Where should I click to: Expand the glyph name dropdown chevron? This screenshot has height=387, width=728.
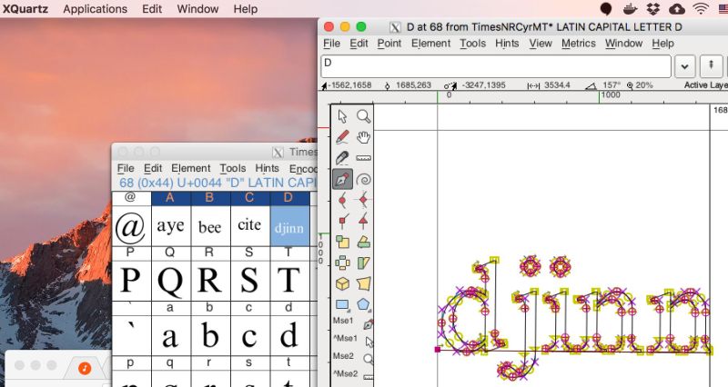[x=684, y=66]
